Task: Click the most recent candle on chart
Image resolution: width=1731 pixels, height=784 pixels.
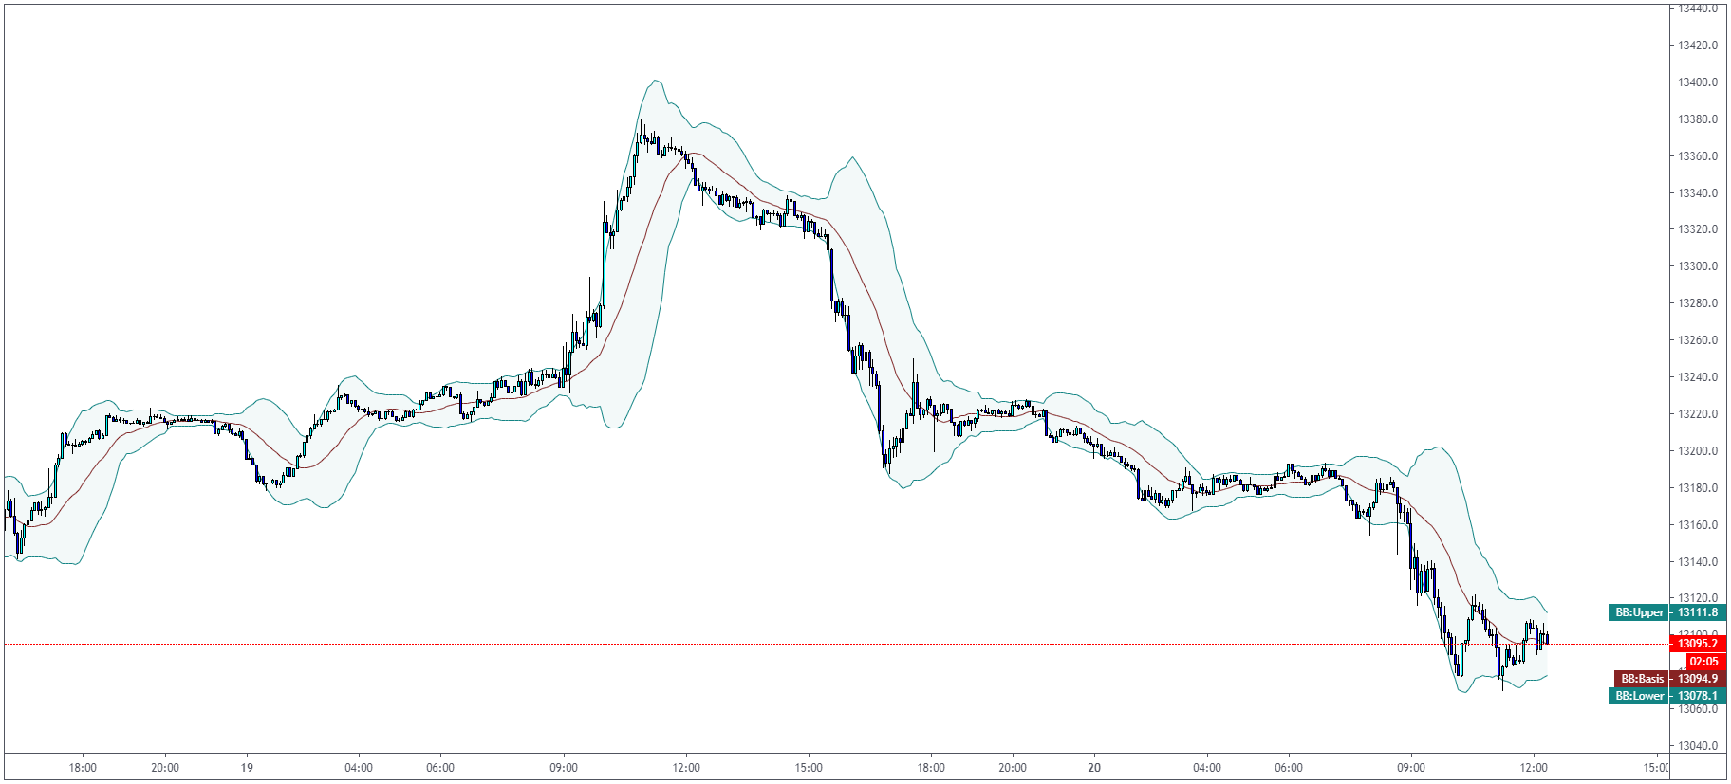Action: click(x=1547, y=638)
